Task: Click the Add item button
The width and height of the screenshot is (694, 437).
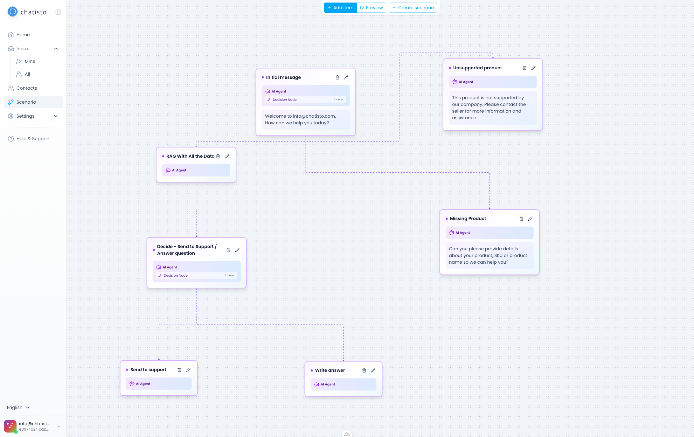Action: pyautogui.click(x=340, y=8)
